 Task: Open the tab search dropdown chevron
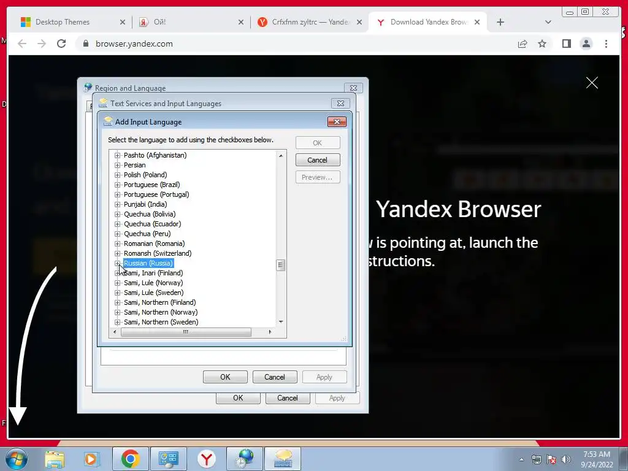click(548, 22)
